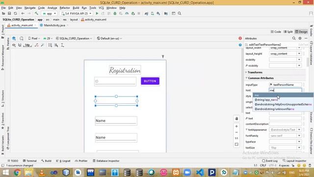This screenshot has height=177, width=314.
Task: Open the Attributes panel gear settings
Action: [x=300, y=38]
